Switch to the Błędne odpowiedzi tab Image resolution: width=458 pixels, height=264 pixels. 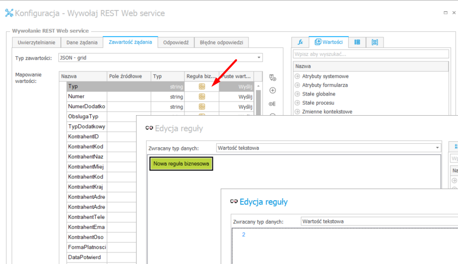click(221, 43)
